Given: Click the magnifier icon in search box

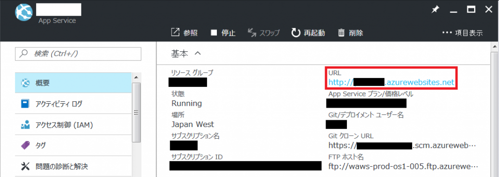Looking at the screenshot, I should 23,54.
